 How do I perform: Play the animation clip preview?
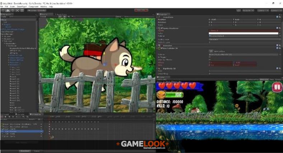coord(5,117)
